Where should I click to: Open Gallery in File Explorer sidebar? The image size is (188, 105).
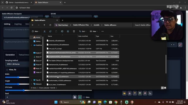click(37, 41)
